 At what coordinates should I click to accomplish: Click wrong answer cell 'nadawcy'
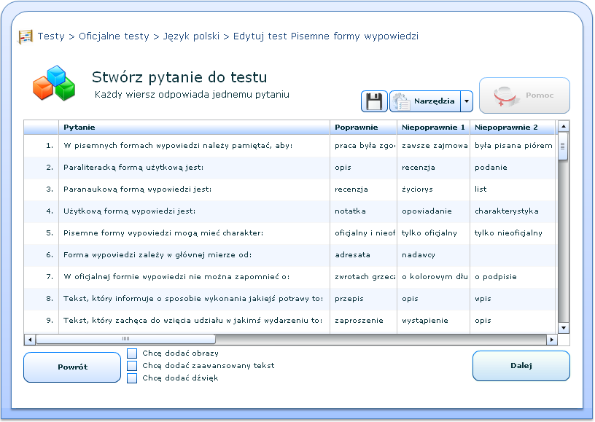[433, 255]
